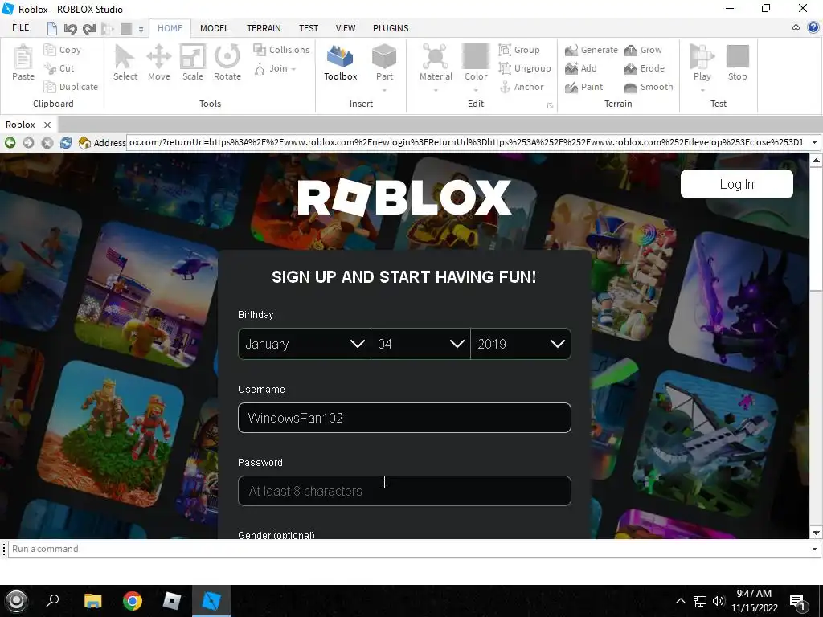Open the FILE menu
Viewport: 823px width, 617px height.
click(x=20, y=28)
